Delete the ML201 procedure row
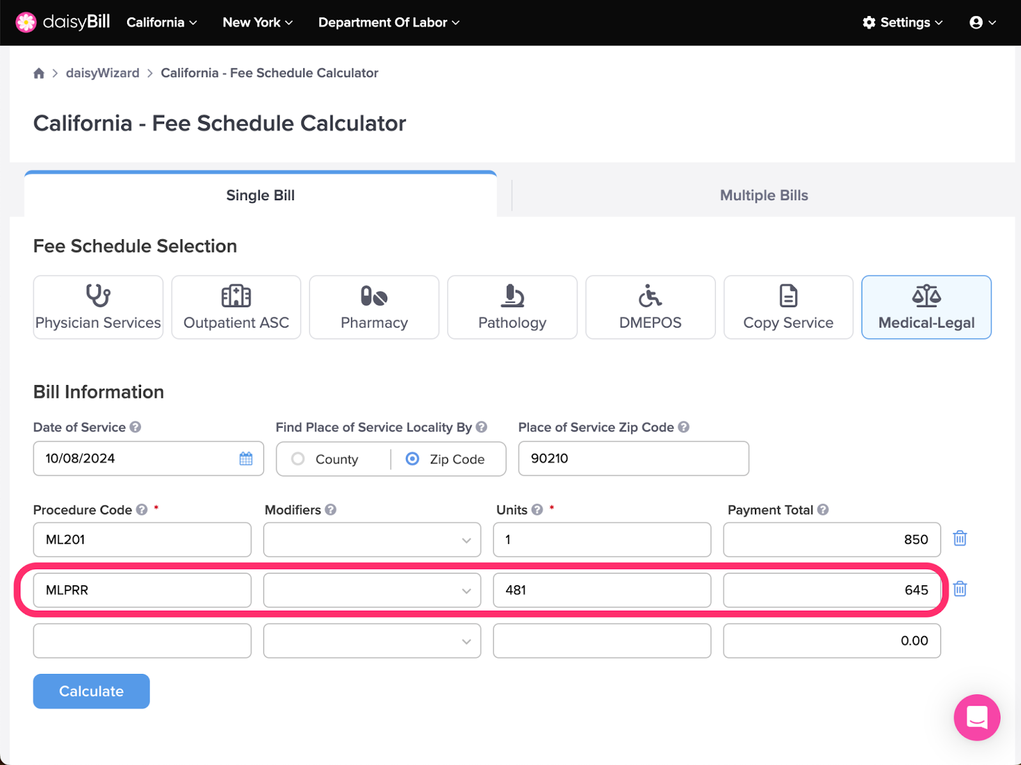Screen dimensions: 1021x765 960,539
